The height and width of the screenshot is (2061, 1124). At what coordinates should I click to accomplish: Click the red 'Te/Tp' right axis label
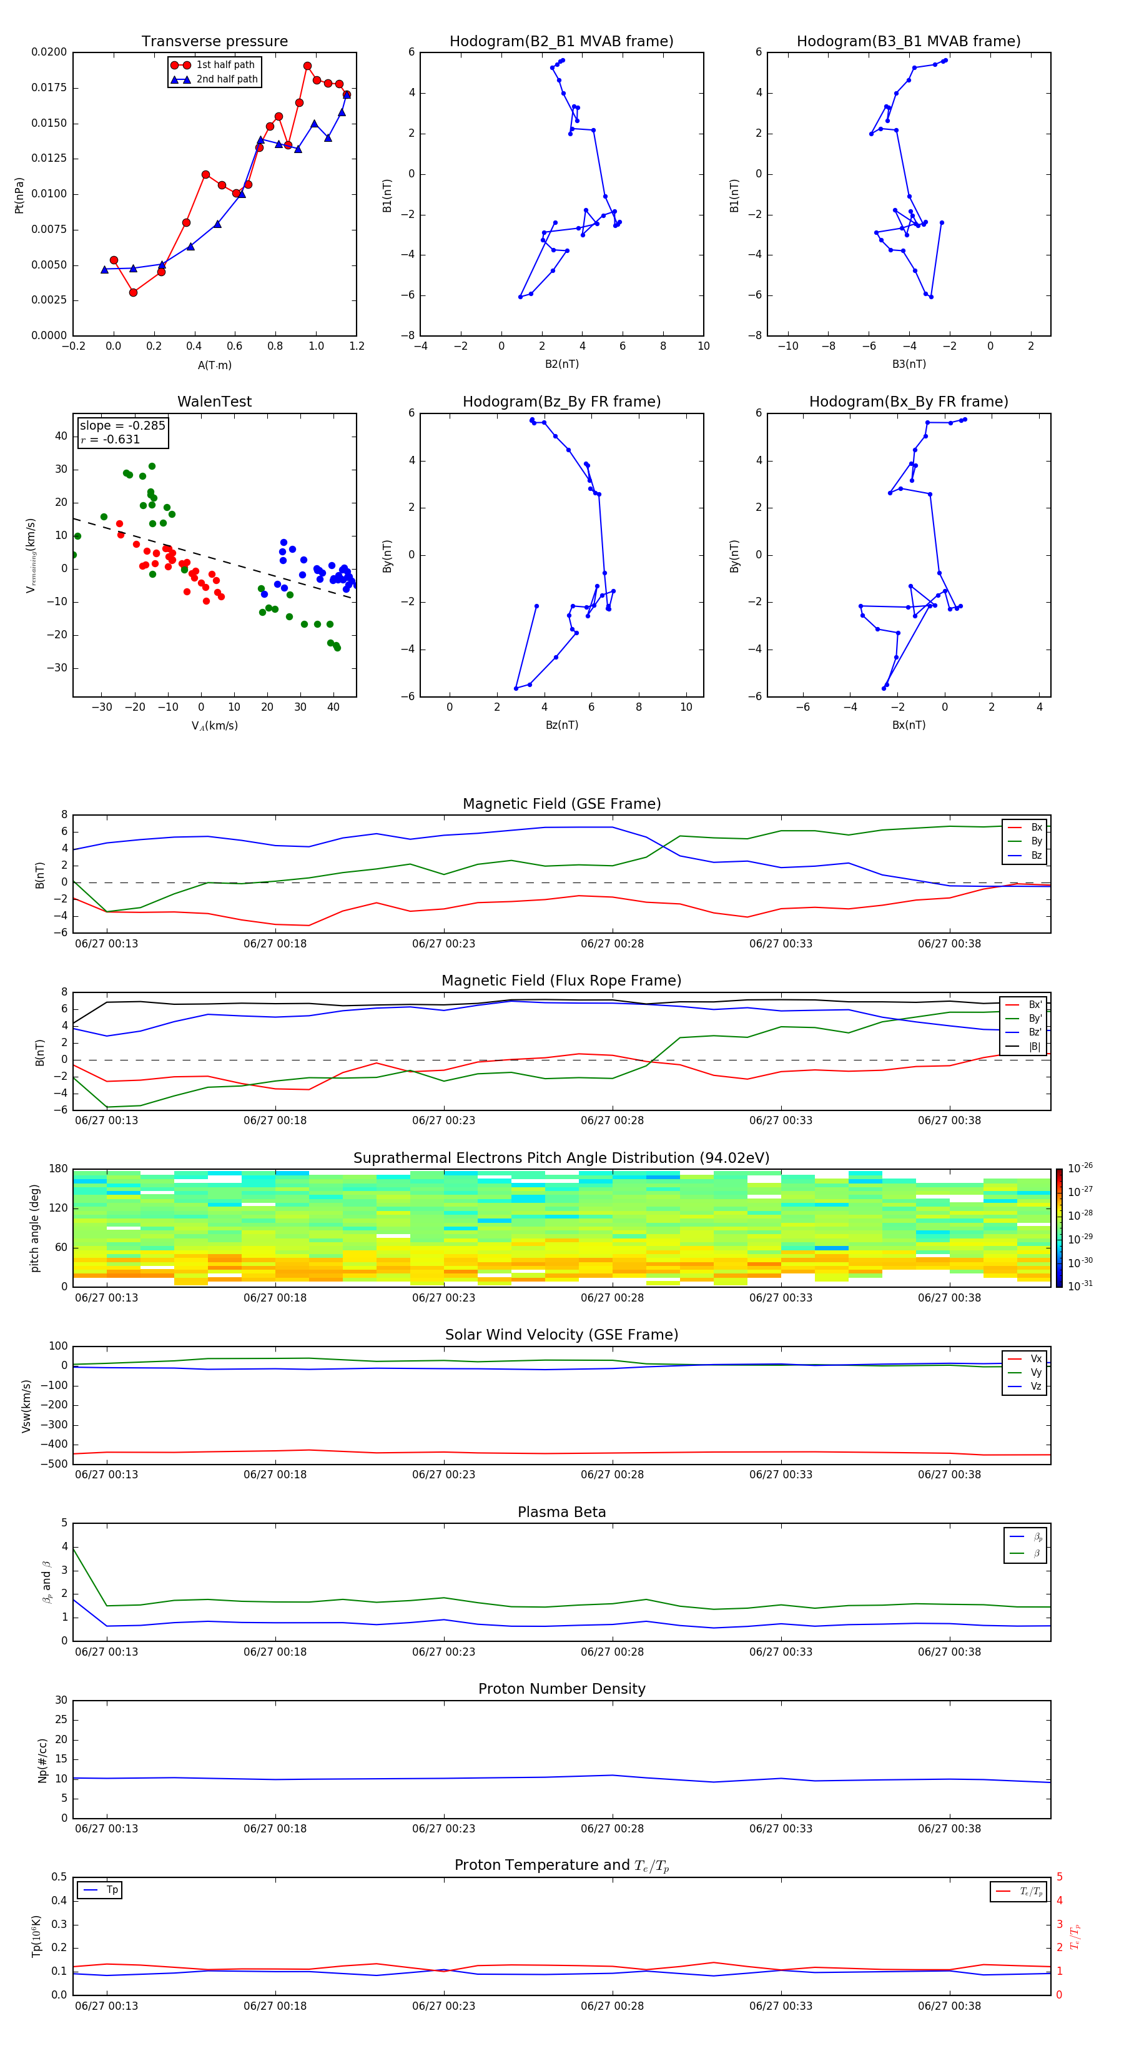[1076, 1936]
